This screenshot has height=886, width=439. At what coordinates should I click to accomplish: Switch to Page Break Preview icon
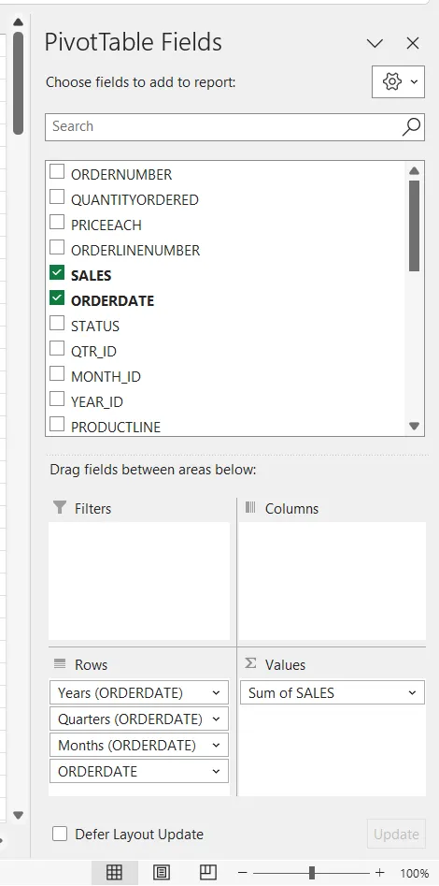coord(208,873)
